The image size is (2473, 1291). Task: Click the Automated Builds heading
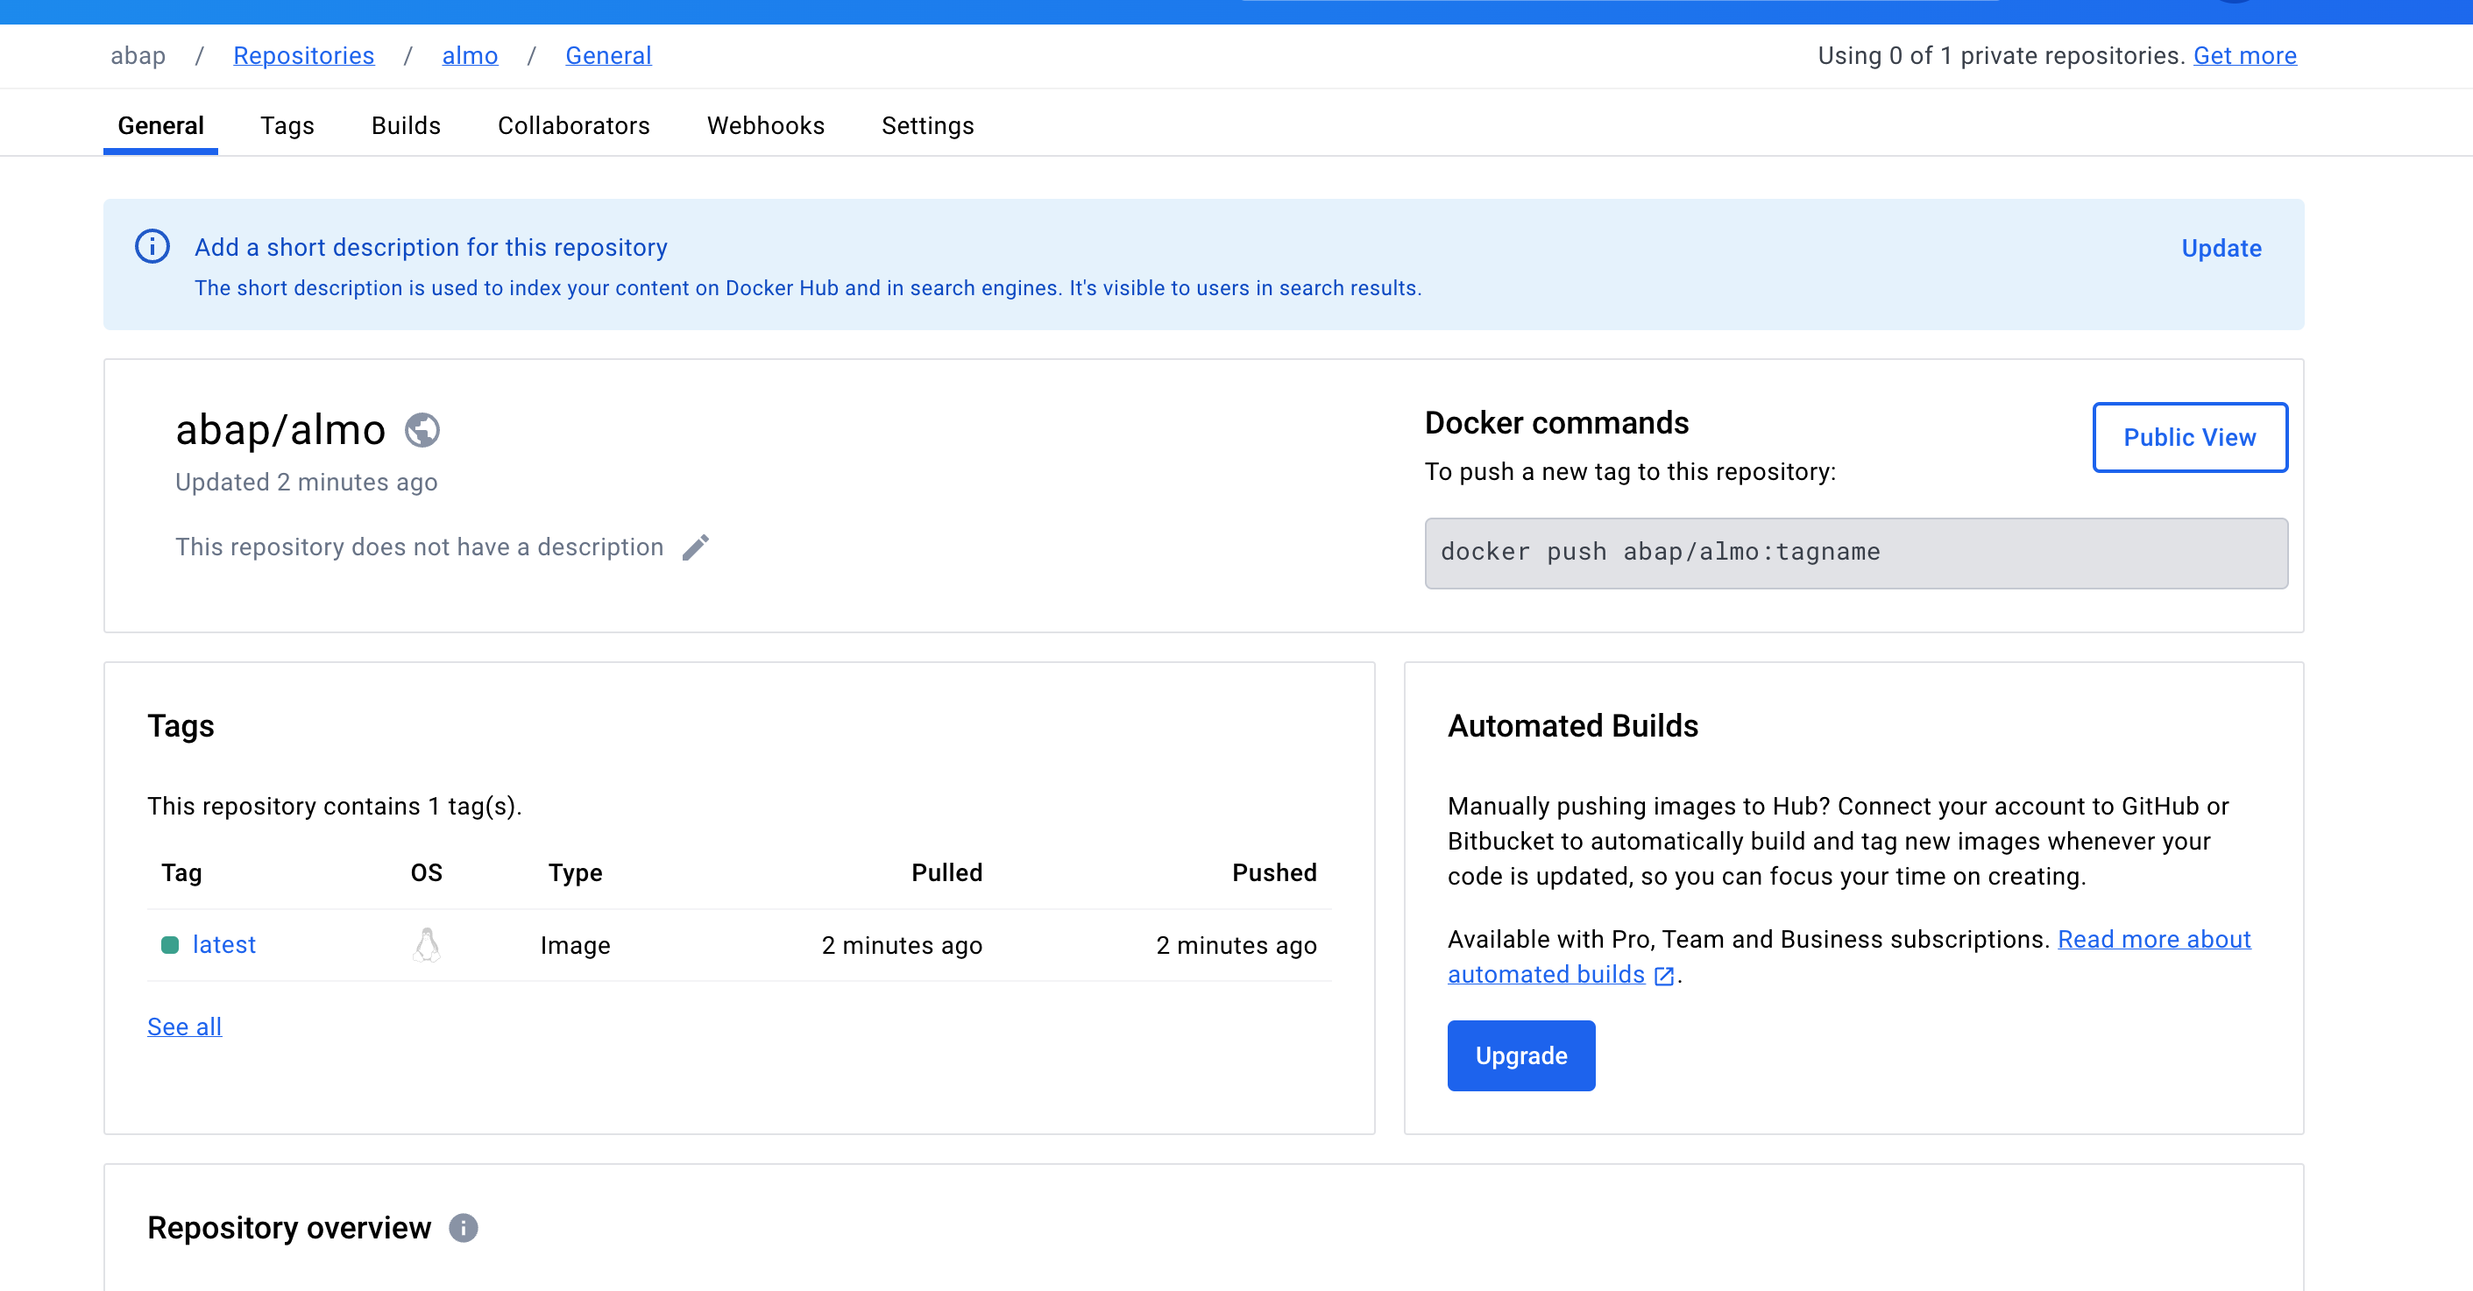coord(1572,726)
